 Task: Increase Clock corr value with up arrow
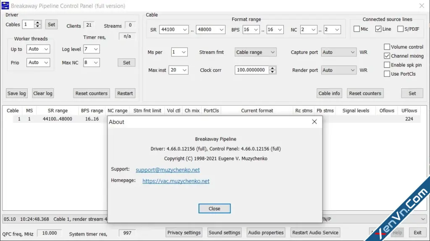(272, 68)
